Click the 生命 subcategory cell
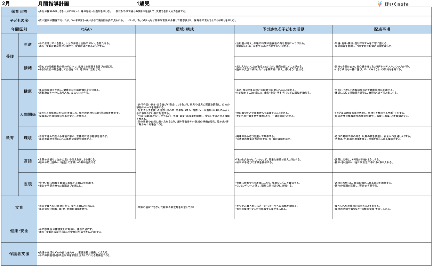The image size is (433, 267). coord(28,45)
